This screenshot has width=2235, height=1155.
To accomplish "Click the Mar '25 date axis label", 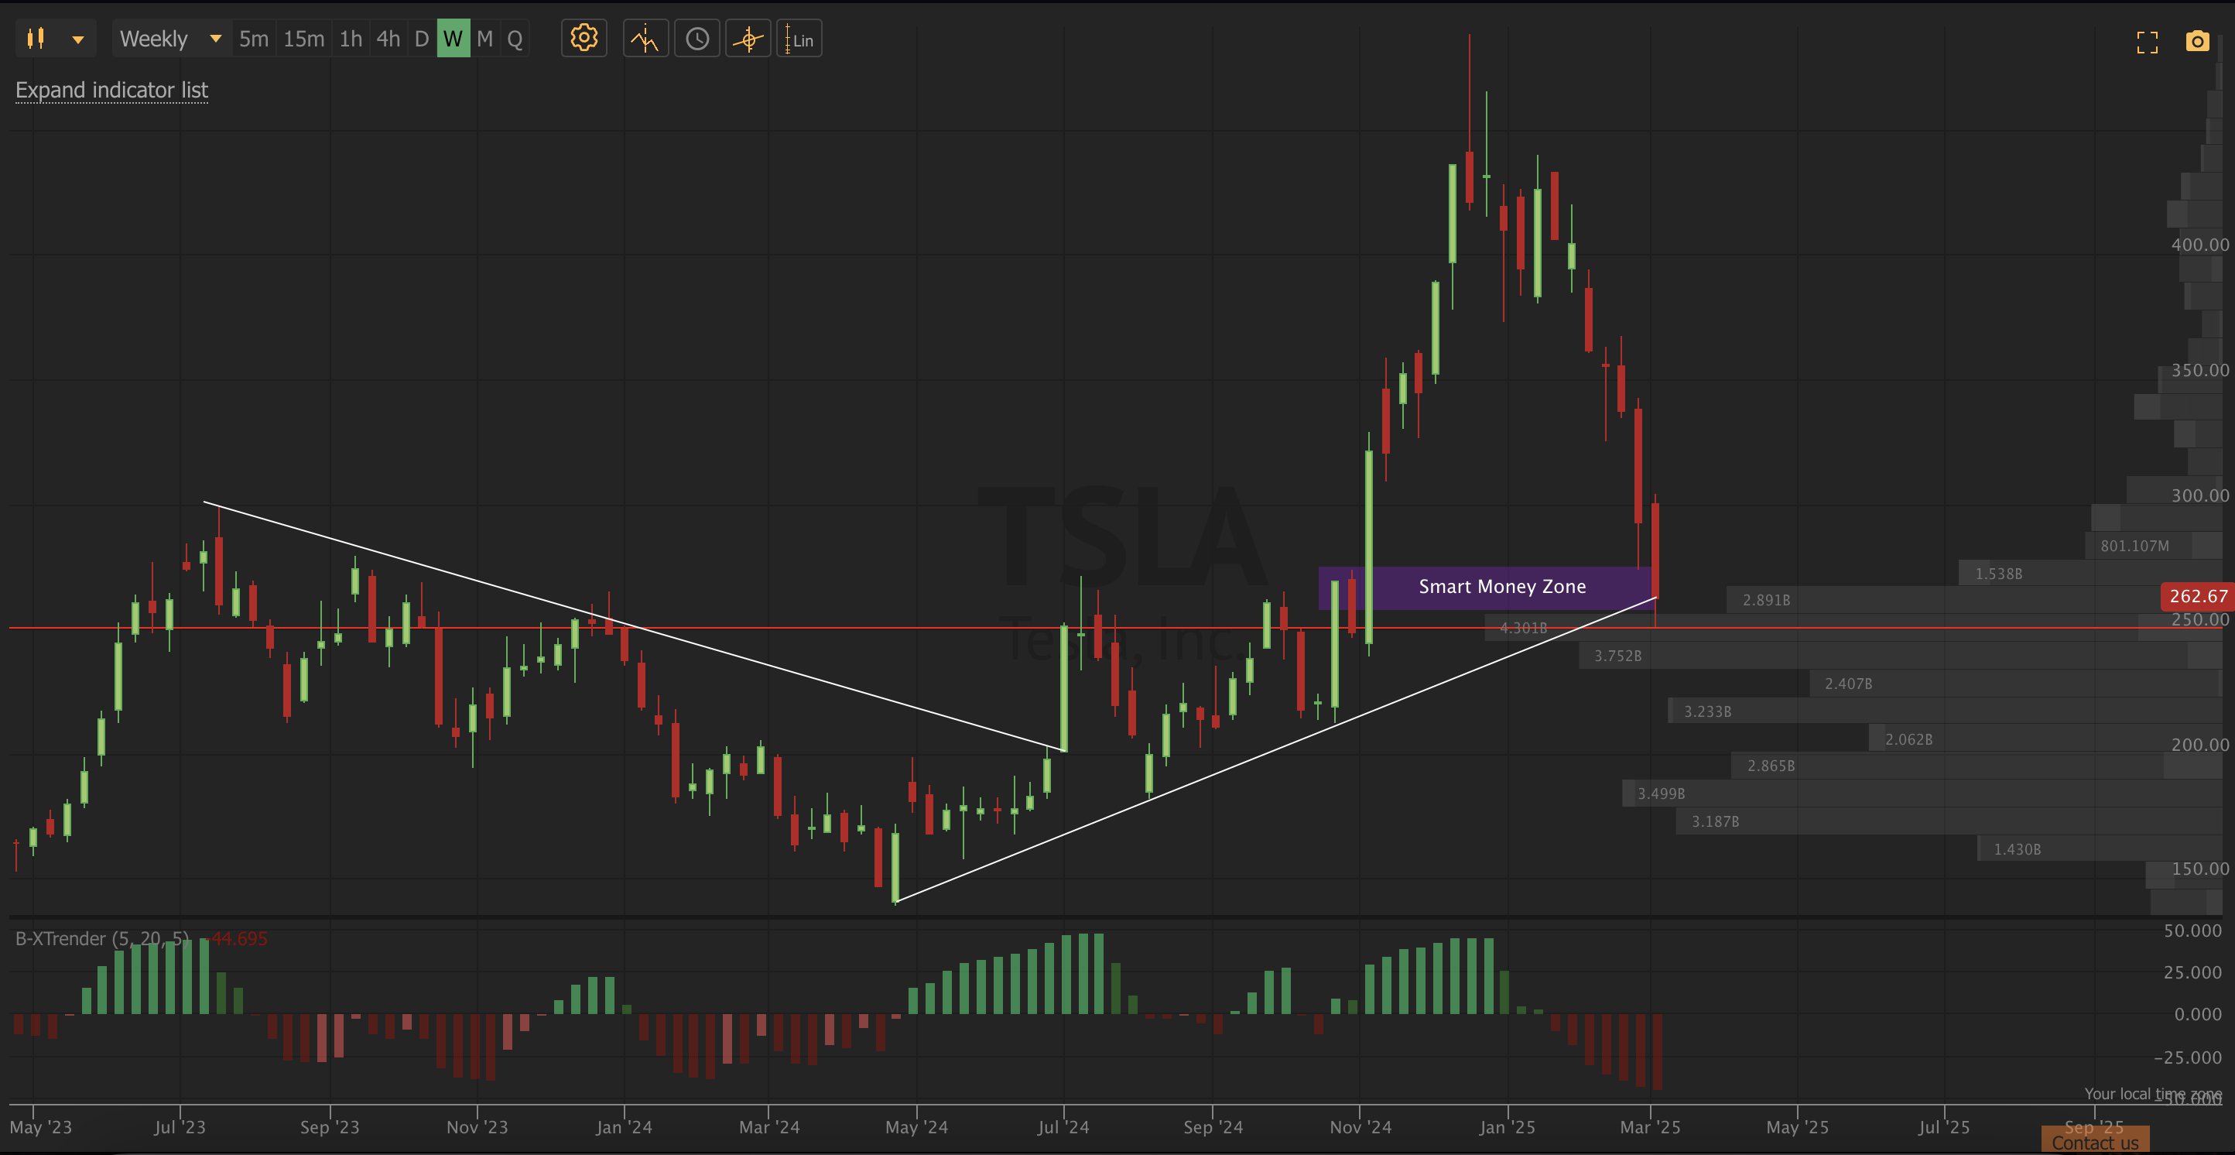I will coord(1650,1127).
